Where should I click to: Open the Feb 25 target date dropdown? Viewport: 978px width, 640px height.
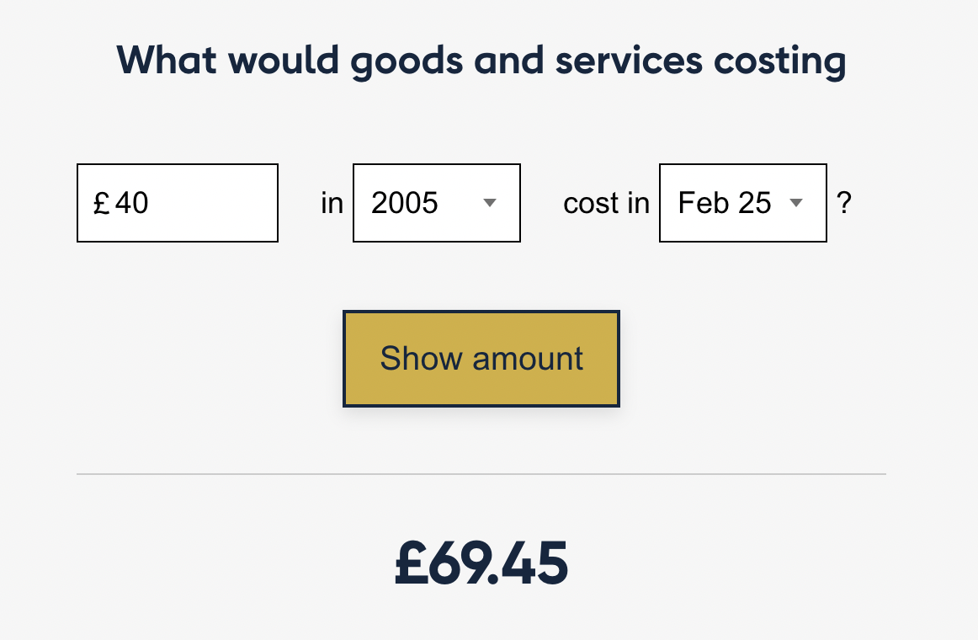[x=742, y=203]
